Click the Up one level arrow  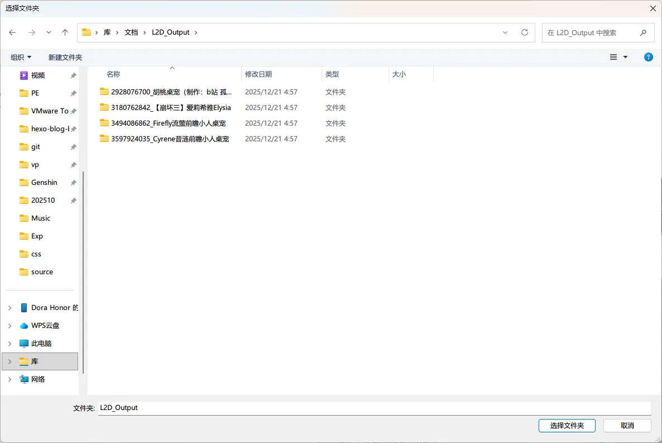[65, 32]
